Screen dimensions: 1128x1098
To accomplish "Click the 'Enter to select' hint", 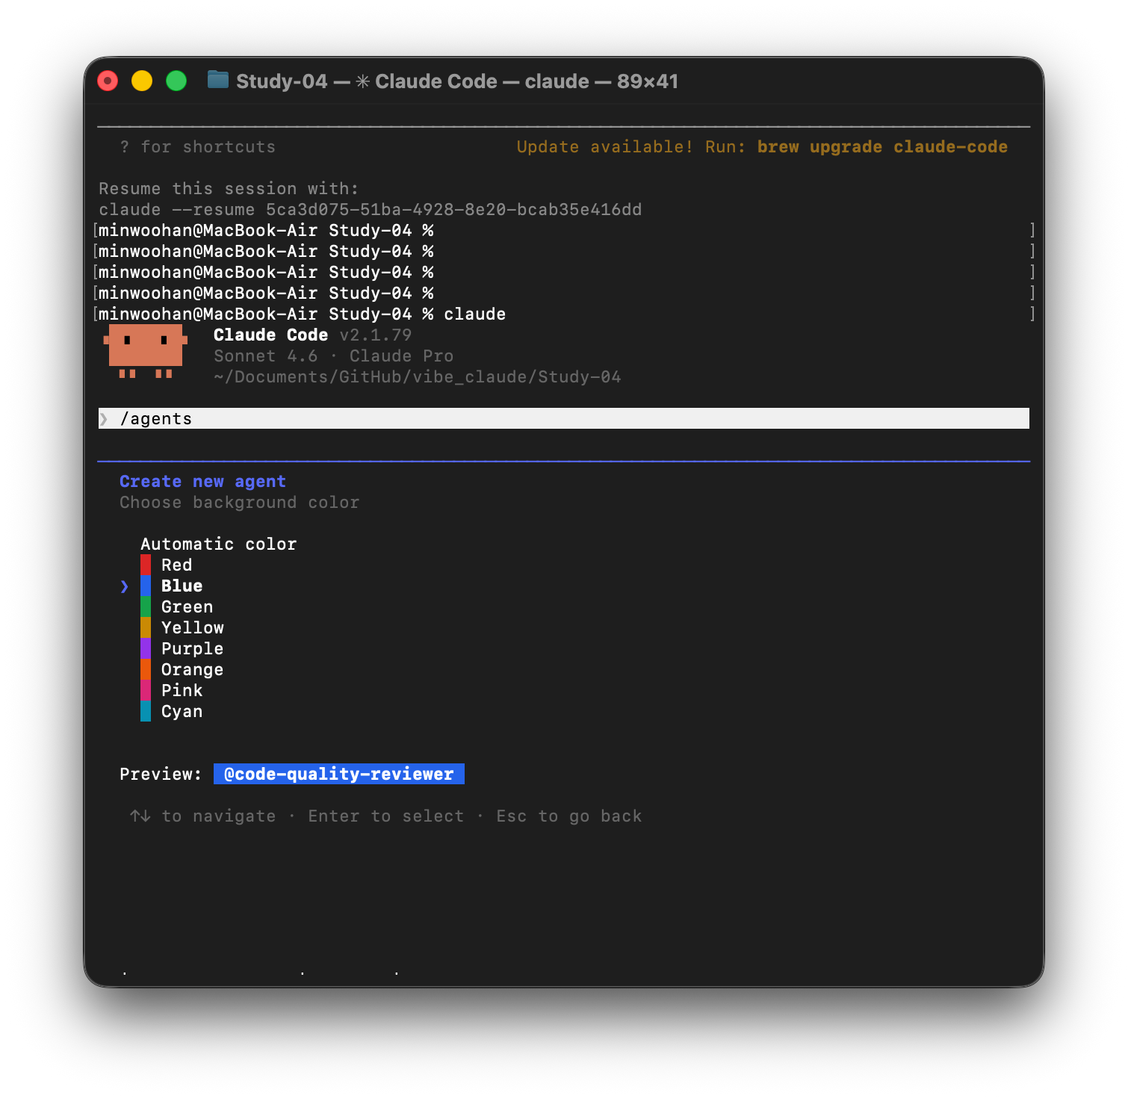I will click(x=386, y=816).
